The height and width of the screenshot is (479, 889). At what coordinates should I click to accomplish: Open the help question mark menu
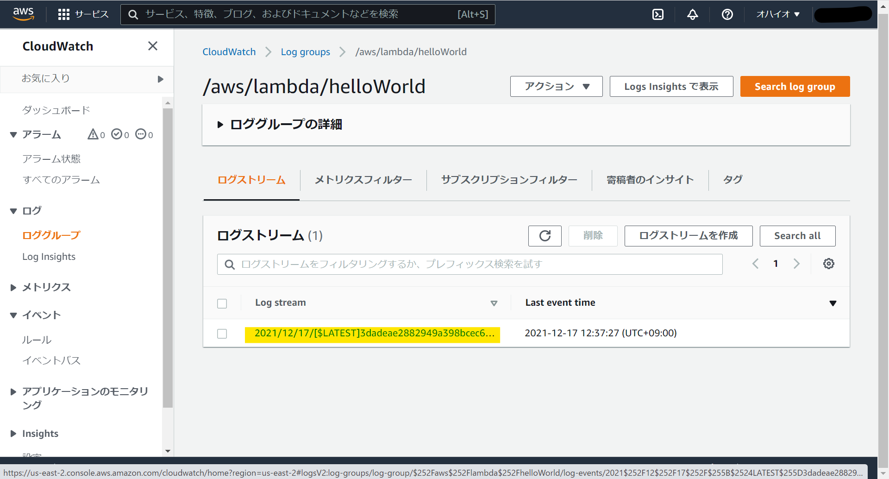(x=727, y=14)
